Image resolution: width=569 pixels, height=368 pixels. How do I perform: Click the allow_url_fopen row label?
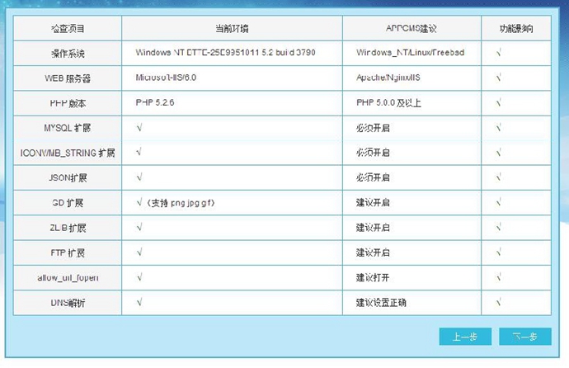point(68,277)
